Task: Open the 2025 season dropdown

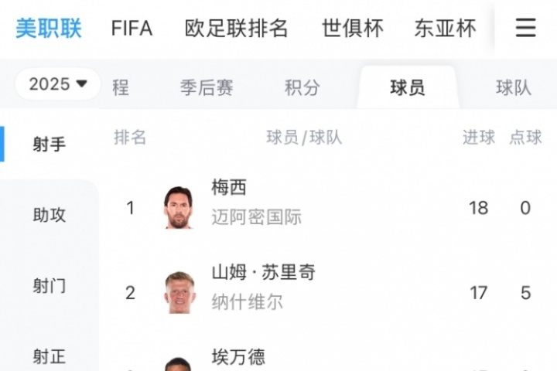Action: coord(58,84)
